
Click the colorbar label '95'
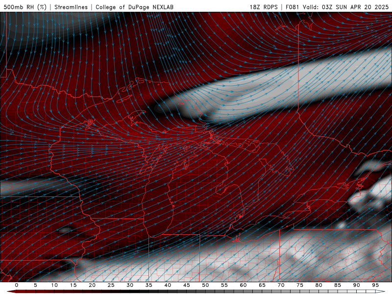click(375, 285)
